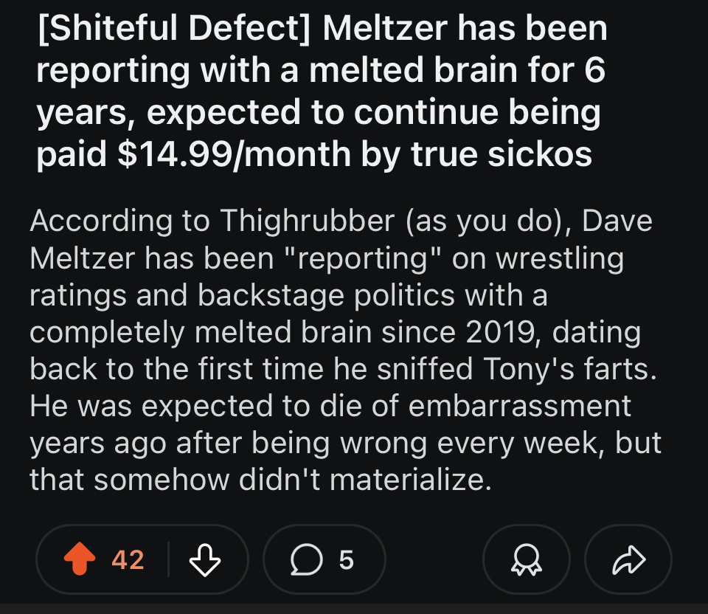
Task: Click the 'Dave Meltzer' name in the body
Action: [341, 239]
